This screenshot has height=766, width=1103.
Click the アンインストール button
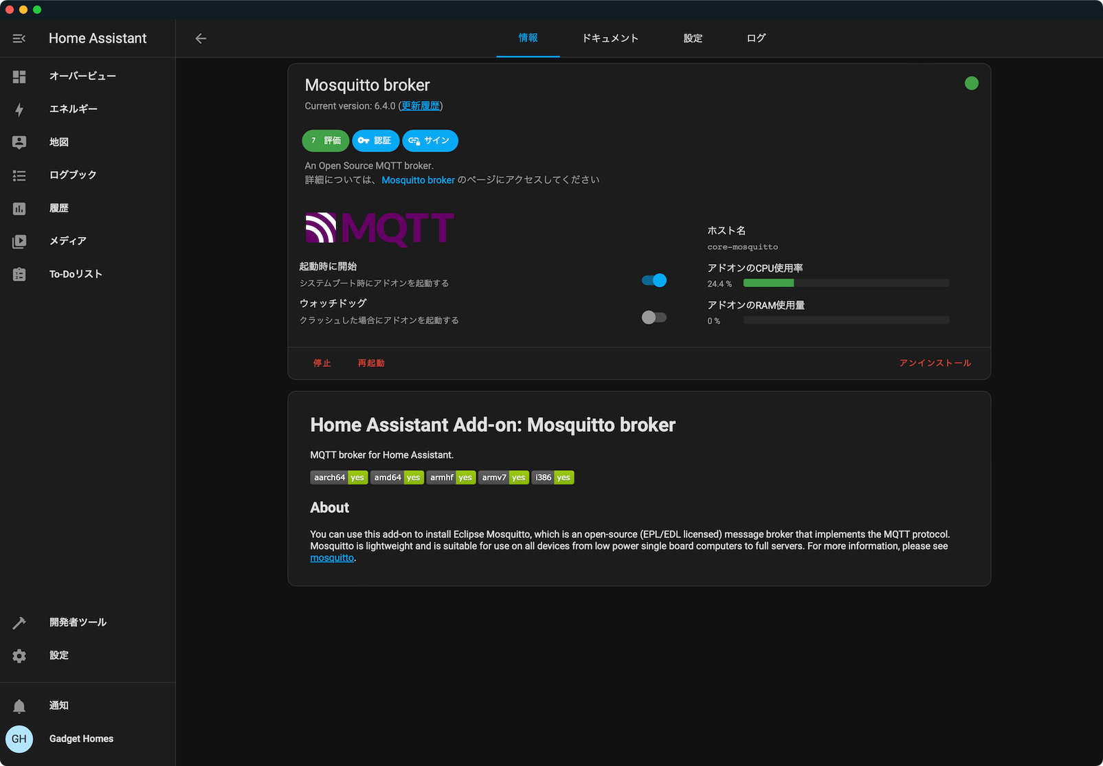pos(935,363)
